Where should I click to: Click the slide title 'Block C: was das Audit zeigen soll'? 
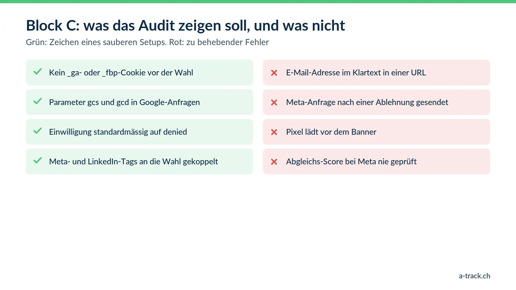point(138,26)
